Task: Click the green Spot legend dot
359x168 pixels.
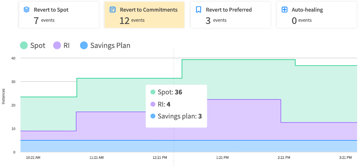Action: (x=24, y=45)
